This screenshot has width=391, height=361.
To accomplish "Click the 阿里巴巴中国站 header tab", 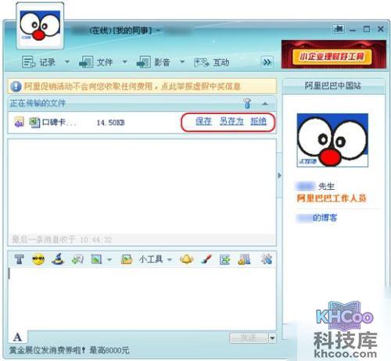I will tap(333, 85).
